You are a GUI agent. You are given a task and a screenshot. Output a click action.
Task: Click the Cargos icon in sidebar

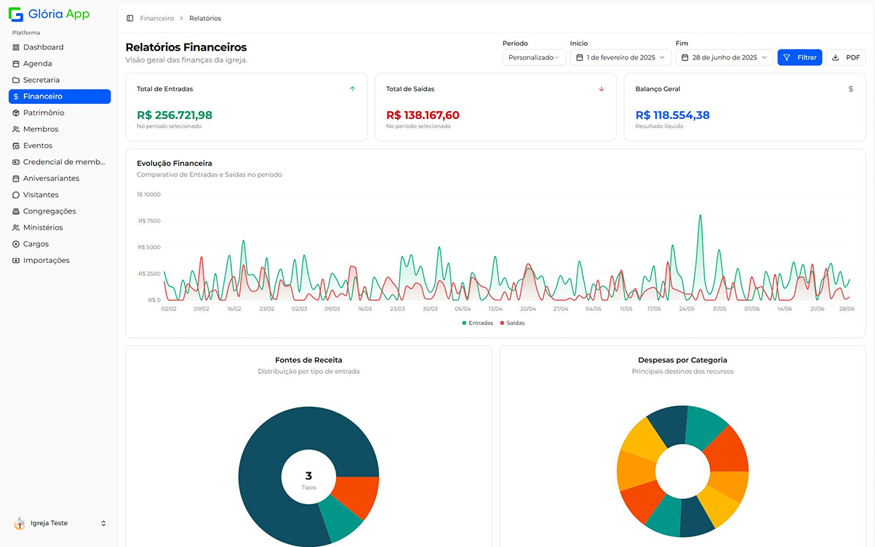pos(16,244)
